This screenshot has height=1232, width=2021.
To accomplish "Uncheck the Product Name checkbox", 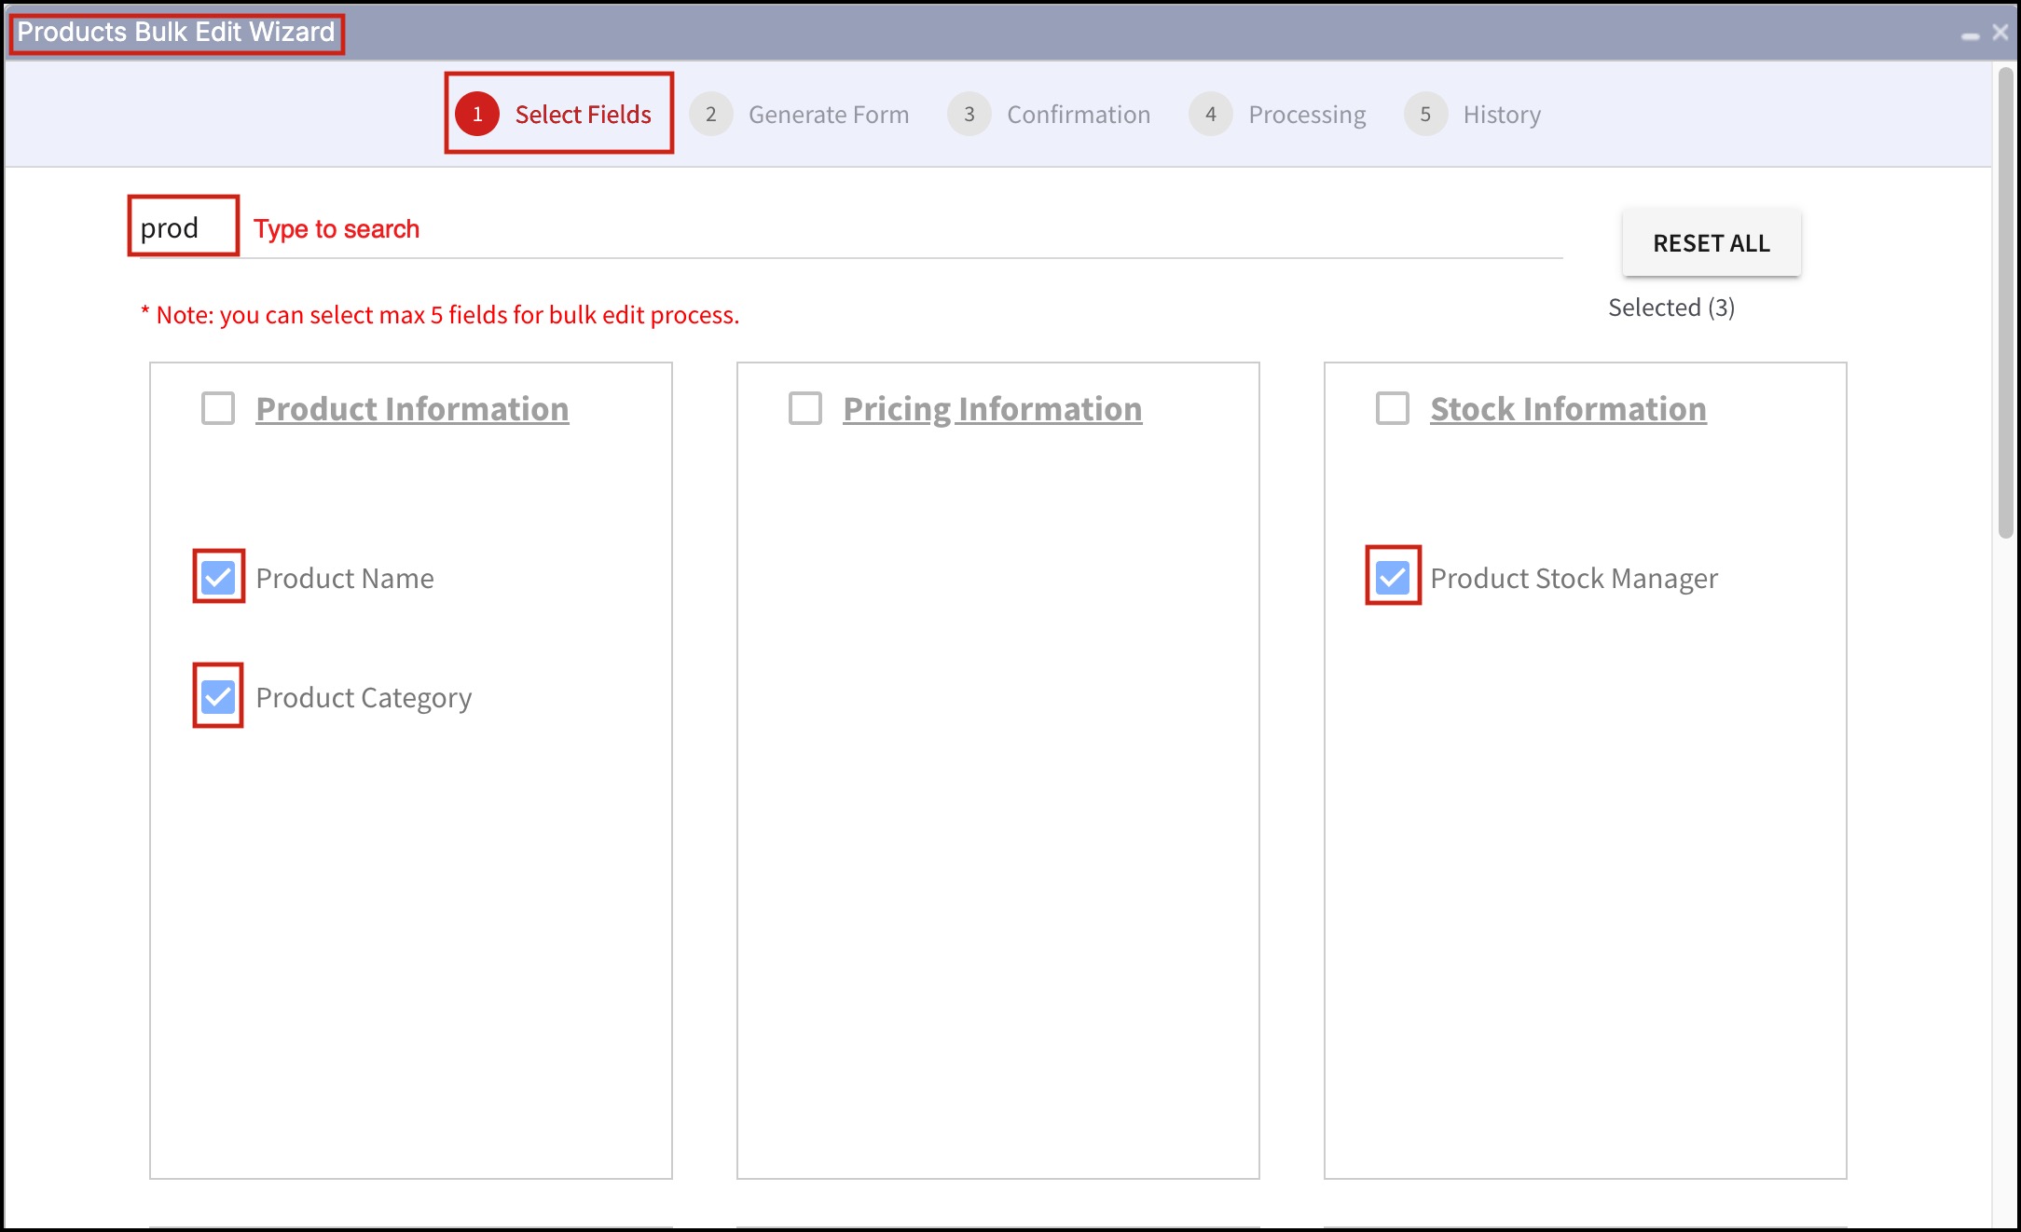I will 218,577.
